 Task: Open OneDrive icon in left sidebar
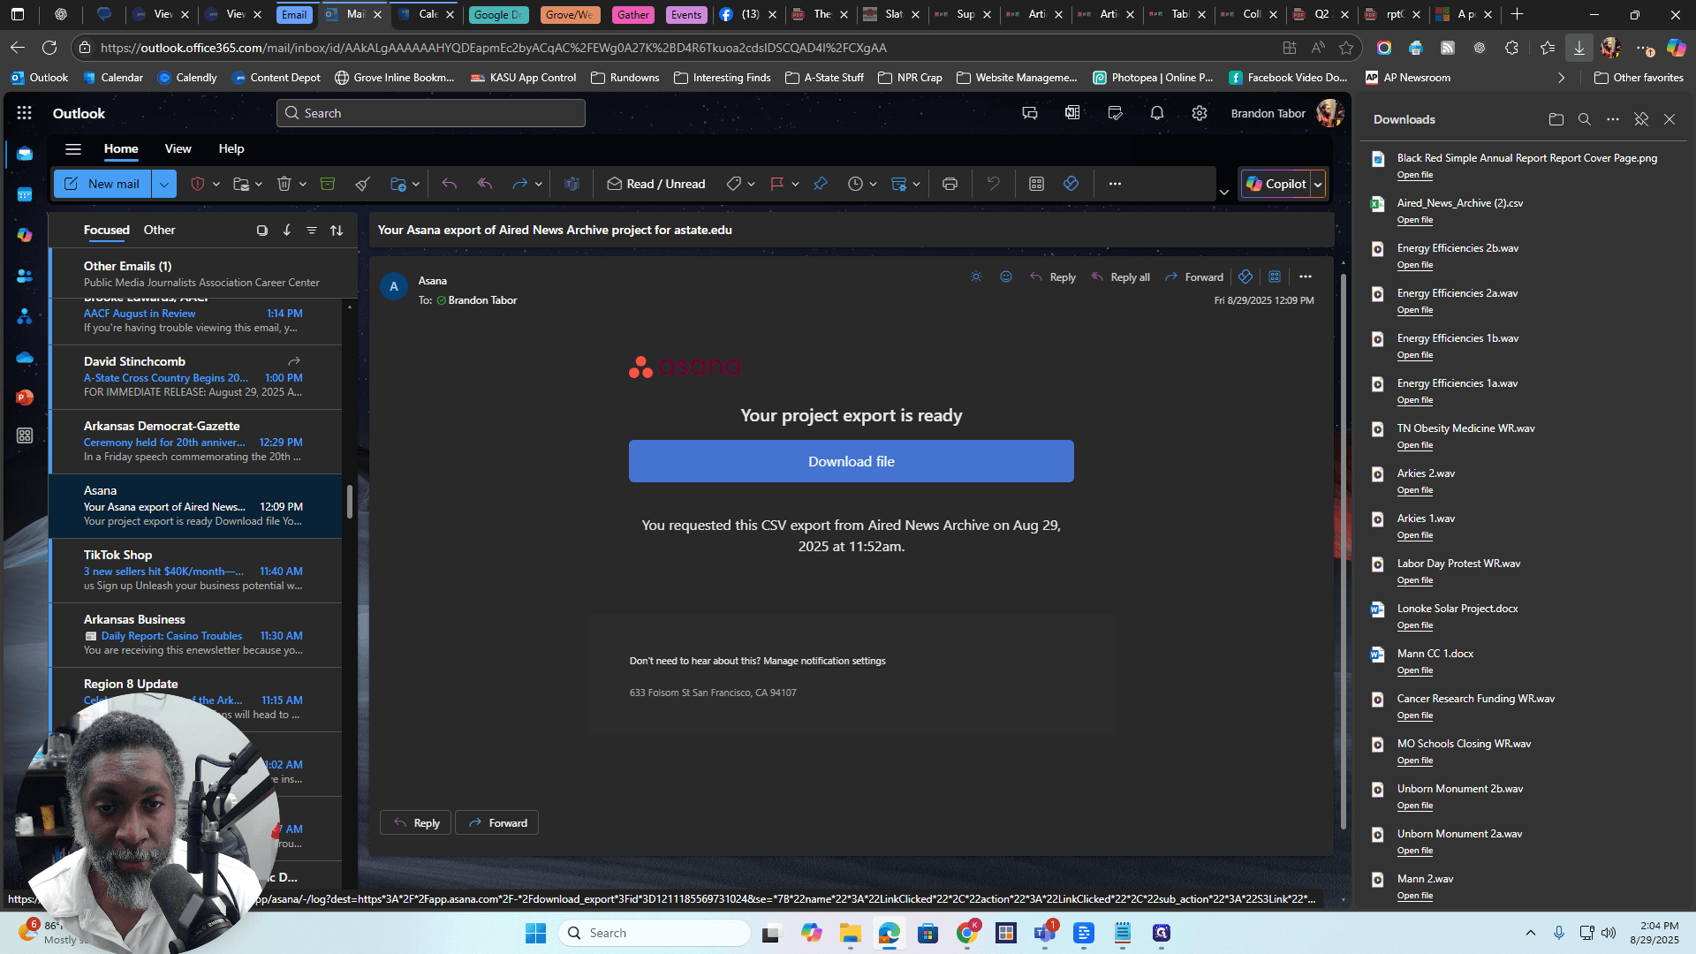[x=25, y=357]
